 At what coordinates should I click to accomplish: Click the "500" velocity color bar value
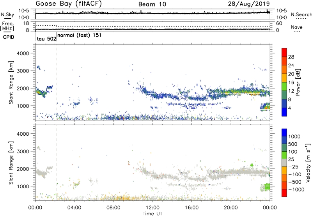pos(293,144)
